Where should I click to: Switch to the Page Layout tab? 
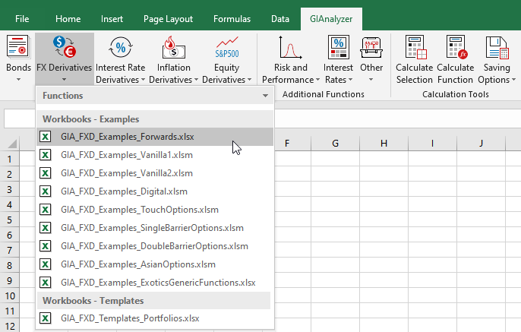tap(168, 19)
